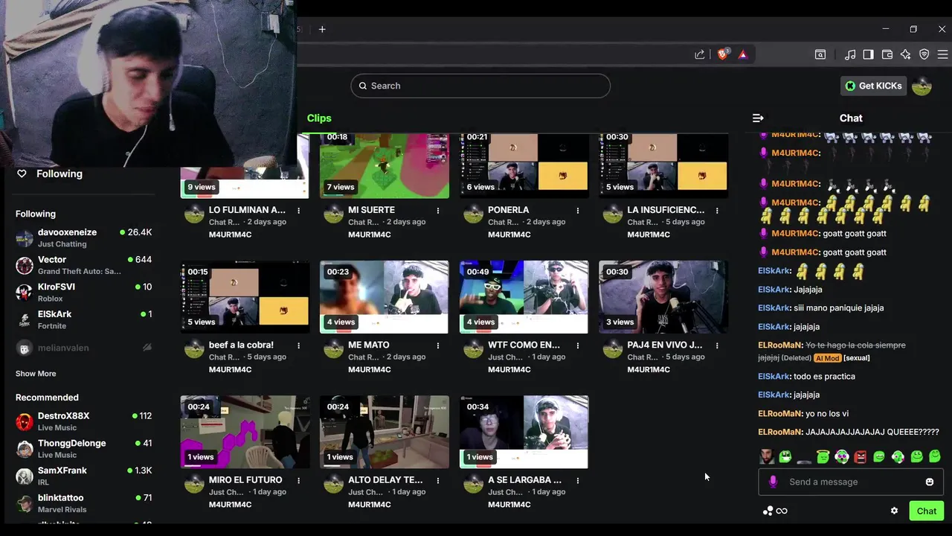Screen dimensions: 952x536
Task: Open blinktattoo recommended channel
Action: pos(83,503)
